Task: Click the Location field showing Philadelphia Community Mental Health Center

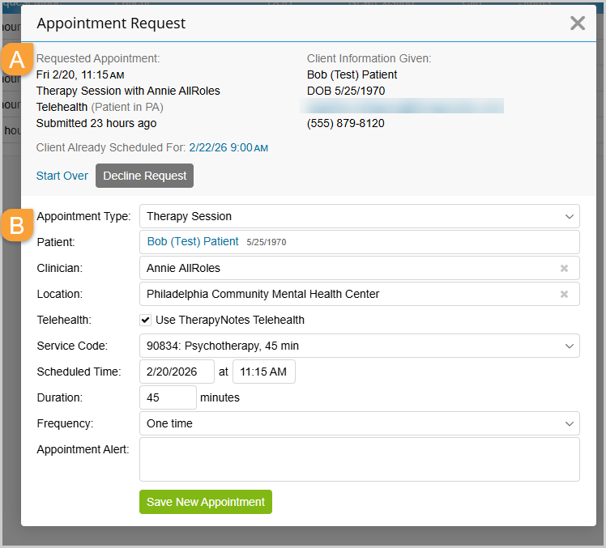Action: [x=360, y=295]
